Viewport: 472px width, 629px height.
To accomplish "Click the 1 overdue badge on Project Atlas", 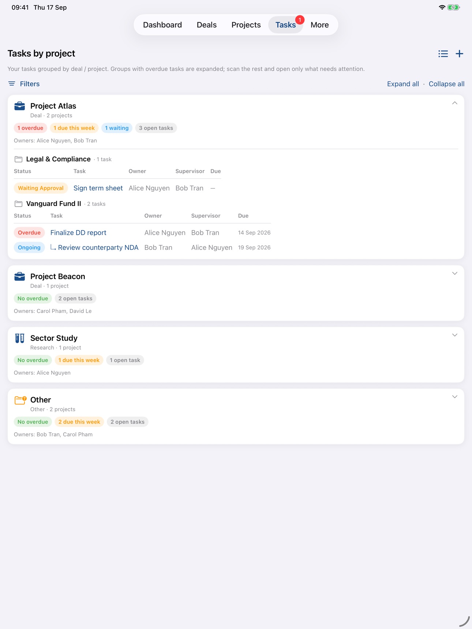I will (30, 128).
